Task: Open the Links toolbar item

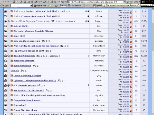Action: 136,2
